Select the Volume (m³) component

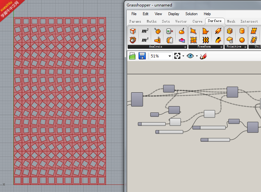(145, 40)
